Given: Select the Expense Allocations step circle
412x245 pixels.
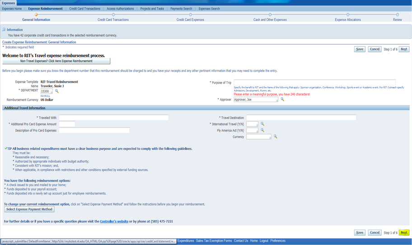Looking at the screenshot, I should [347, 14].
